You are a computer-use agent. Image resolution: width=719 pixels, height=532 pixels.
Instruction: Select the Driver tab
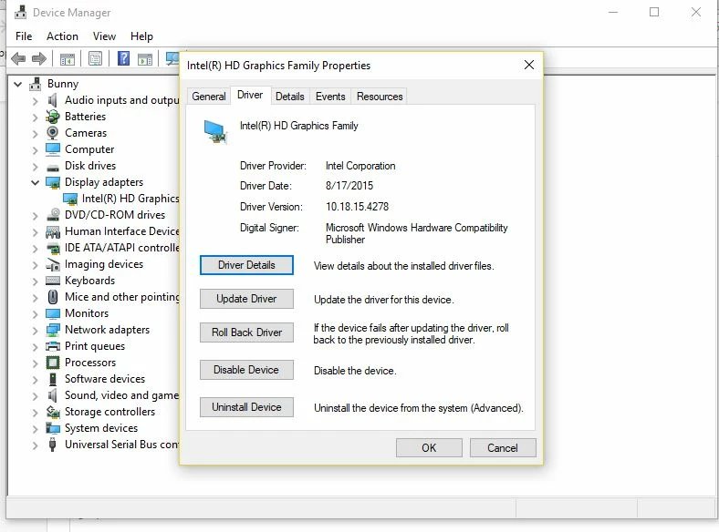click(250, 96)
